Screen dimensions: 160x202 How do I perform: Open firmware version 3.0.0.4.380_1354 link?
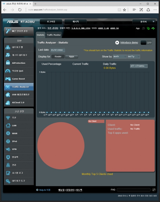click(x=81, y=28)
